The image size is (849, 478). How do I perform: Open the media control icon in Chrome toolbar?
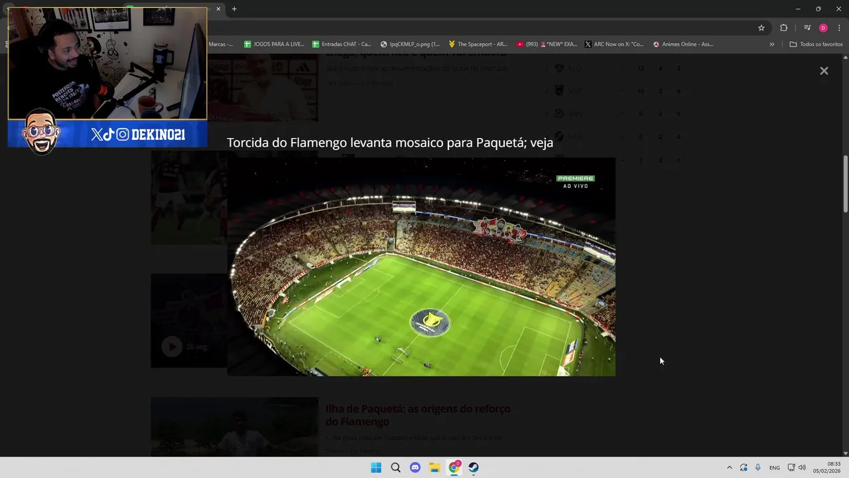pos(807,28)
